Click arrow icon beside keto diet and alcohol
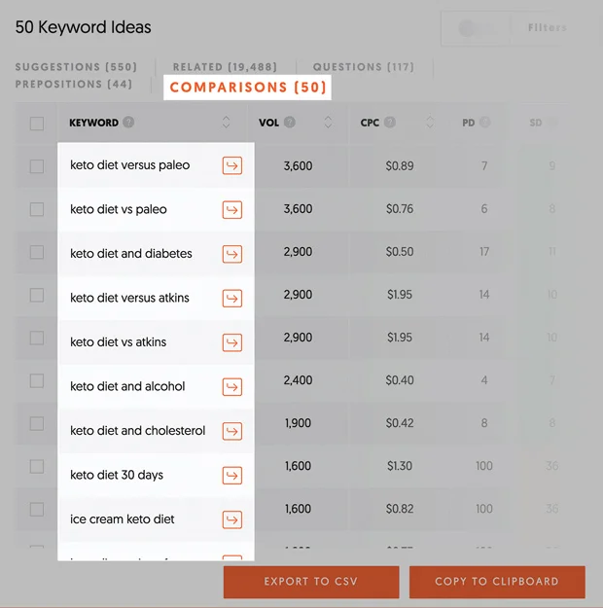This screenshot has height=608, width=603. click(231, 386)
